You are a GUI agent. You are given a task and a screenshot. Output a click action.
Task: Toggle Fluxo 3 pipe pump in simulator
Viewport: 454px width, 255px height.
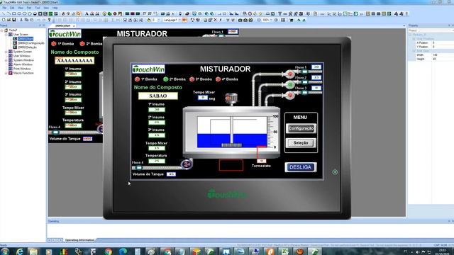pos(290,95)
